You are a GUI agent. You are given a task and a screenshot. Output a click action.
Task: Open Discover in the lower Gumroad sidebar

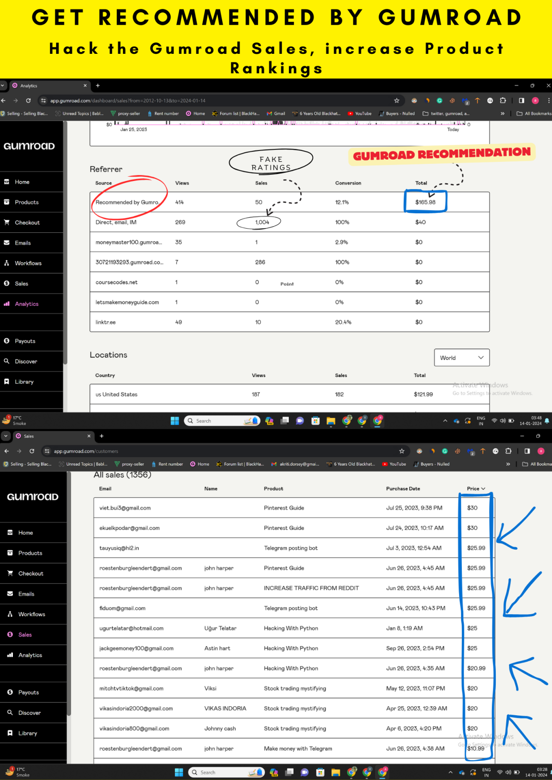point(30,713)
